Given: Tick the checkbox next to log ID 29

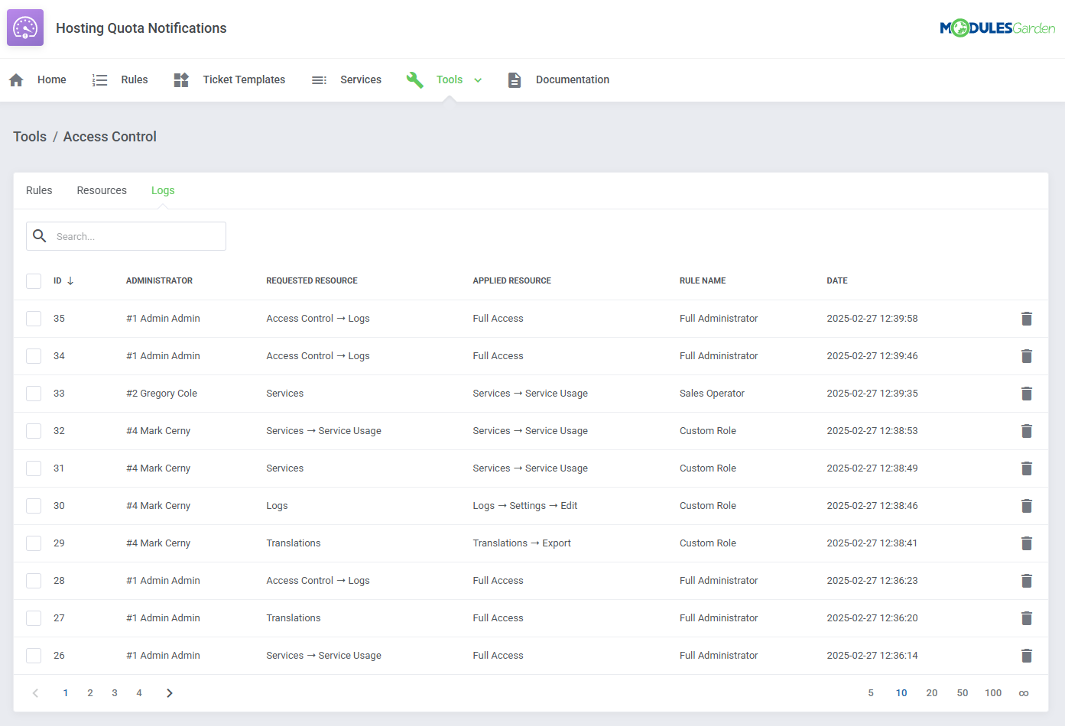Looking at the screenshot, I should (x=34, y=543).
